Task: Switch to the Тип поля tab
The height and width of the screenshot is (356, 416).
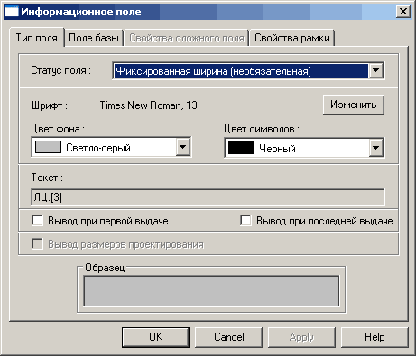Action: (x=37, y=38)
